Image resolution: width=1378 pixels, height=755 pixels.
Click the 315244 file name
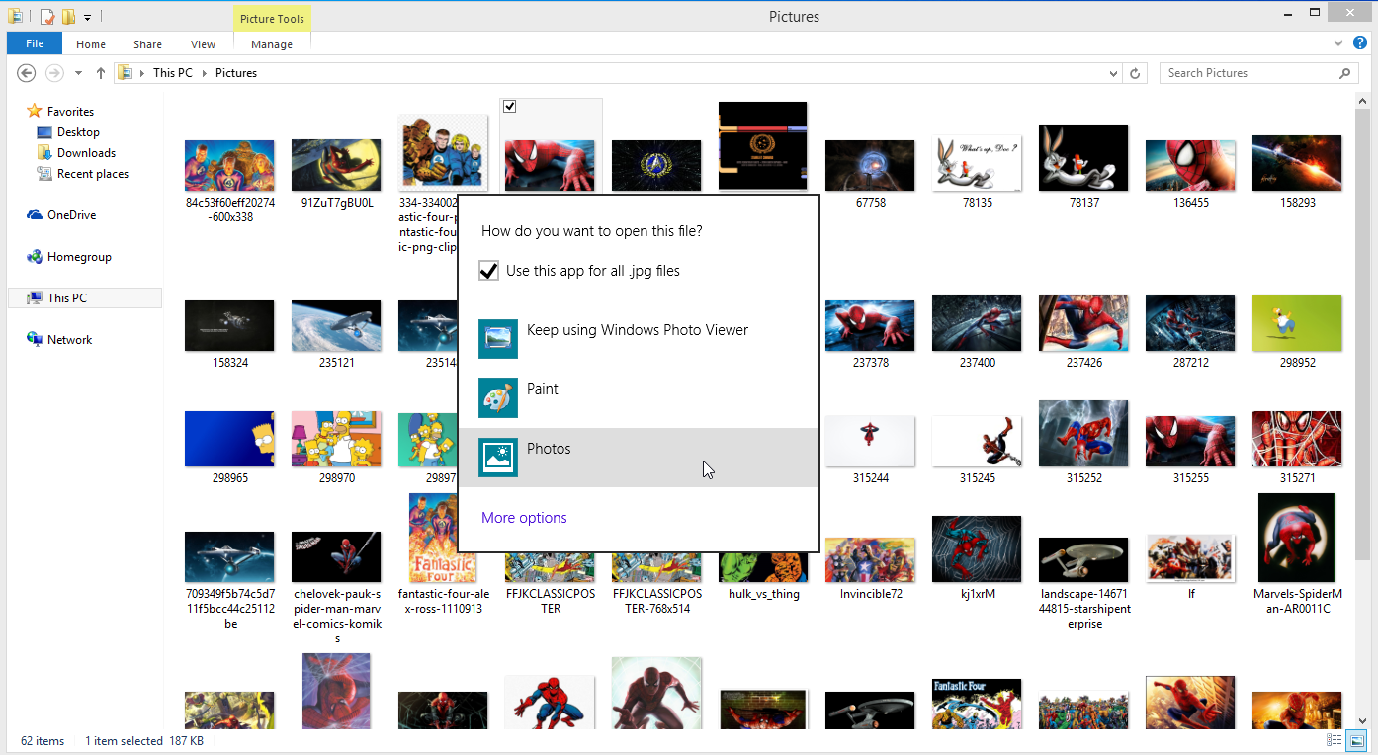tap(870, 478)
